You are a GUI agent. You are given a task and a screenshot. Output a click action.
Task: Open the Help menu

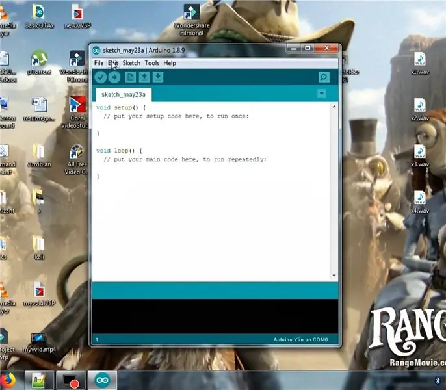(x=170, y=63)
